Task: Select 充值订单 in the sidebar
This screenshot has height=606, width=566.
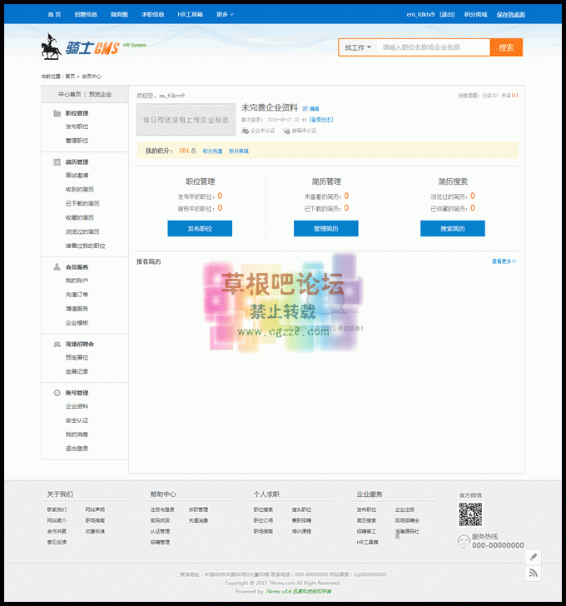Action: tap(77, 295)
